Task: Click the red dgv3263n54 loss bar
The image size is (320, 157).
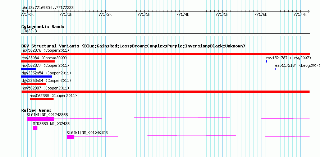Action: [x=34, y=84]
